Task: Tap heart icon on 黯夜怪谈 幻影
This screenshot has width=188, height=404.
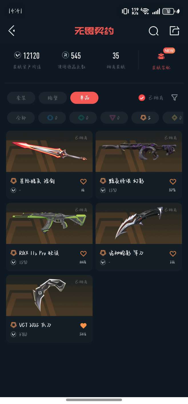Action: [x=173, y=181]
